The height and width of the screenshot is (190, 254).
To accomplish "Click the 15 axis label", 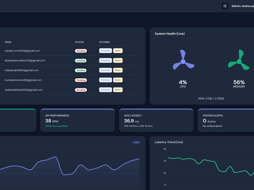I will point(165,185).
